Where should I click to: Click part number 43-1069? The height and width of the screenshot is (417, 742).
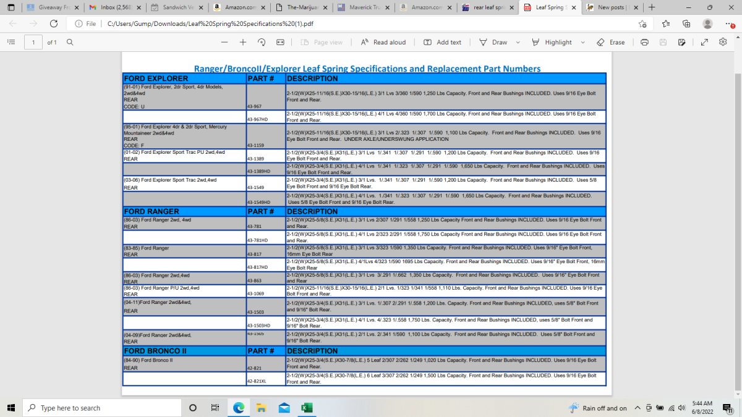[255, 293]
